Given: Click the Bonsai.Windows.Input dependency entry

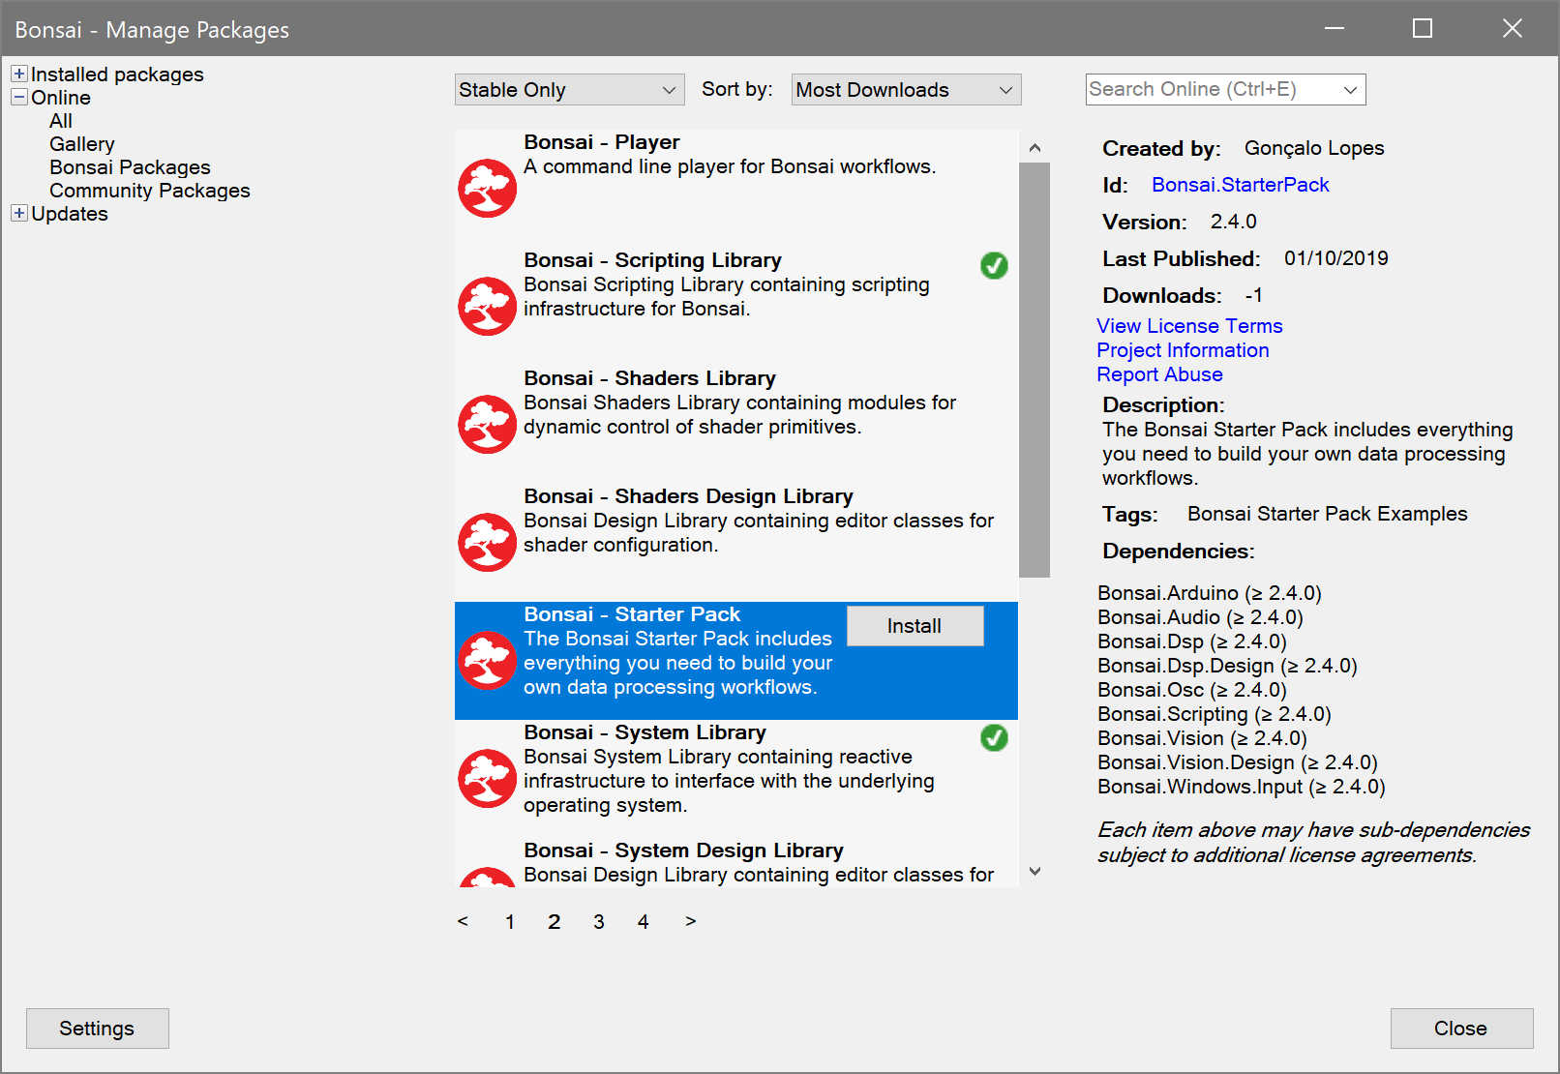Looking at the screenshot, I should [x=1242, y=787].
